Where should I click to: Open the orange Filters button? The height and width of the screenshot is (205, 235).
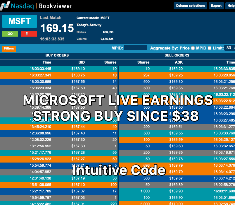click(x=9, y=49)
